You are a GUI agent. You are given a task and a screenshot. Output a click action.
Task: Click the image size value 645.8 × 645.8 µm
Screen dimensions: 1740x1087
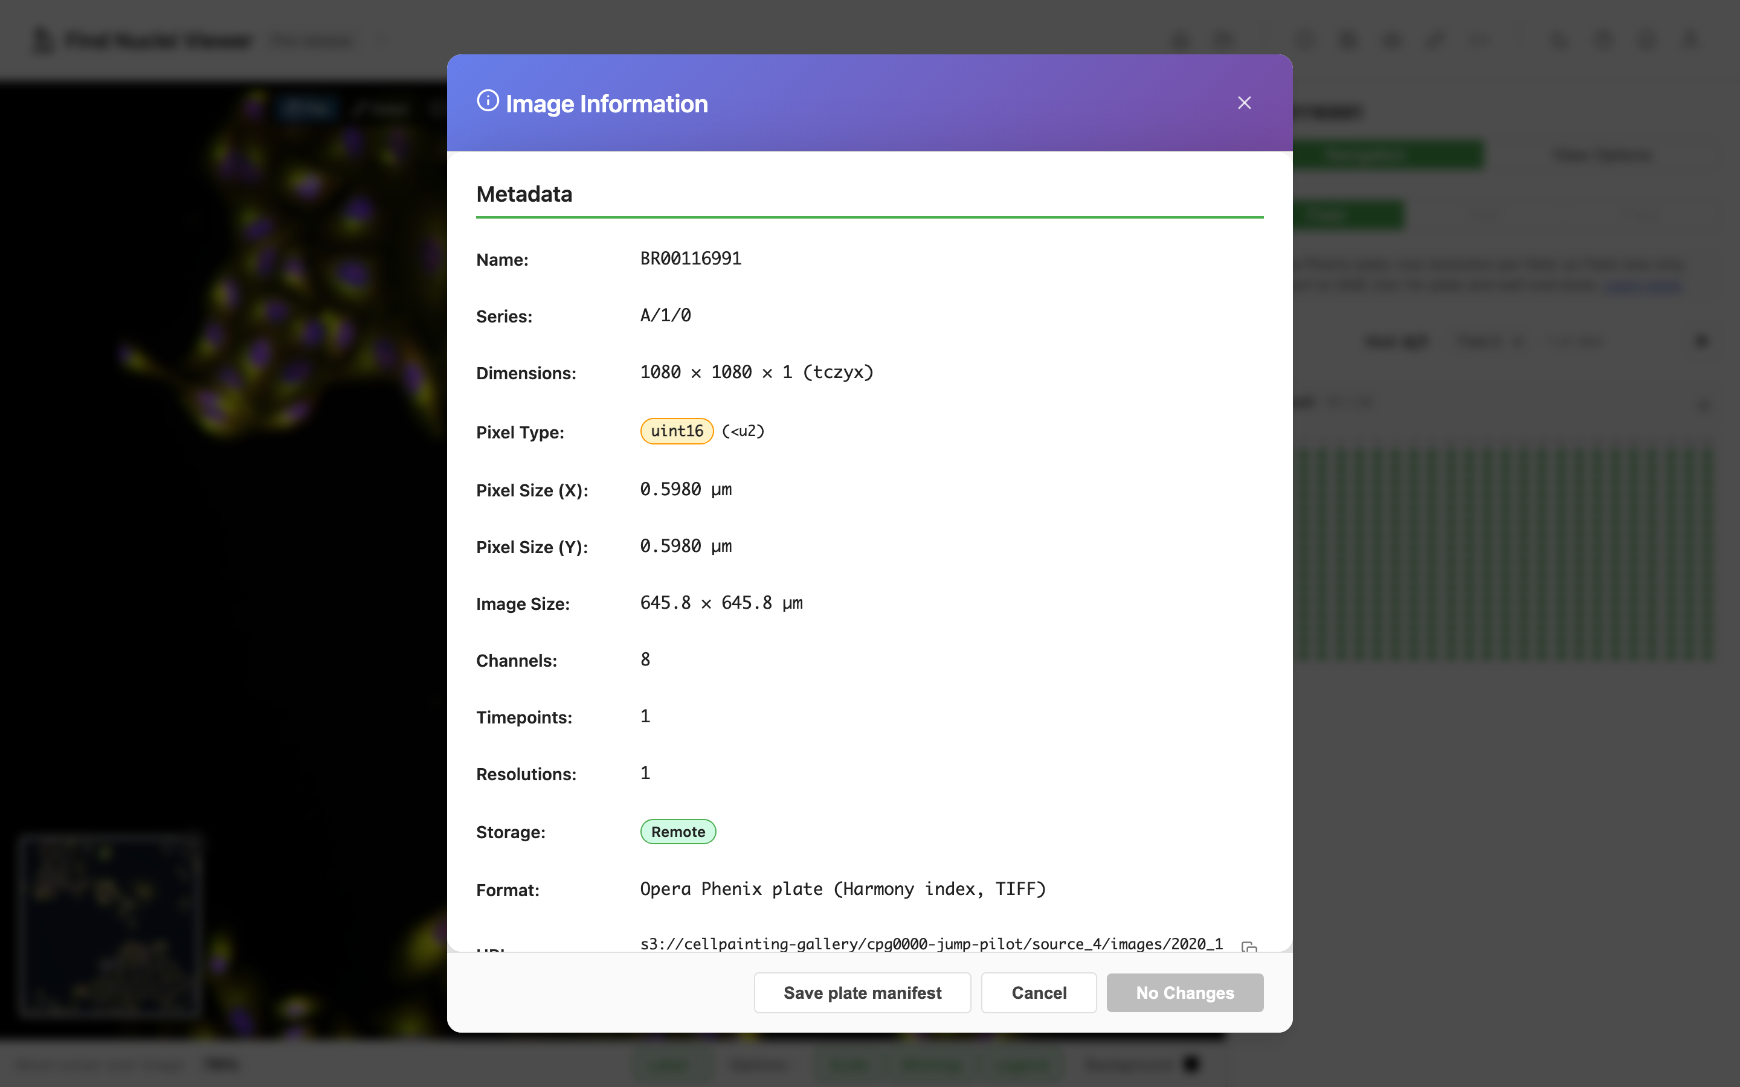721,603
